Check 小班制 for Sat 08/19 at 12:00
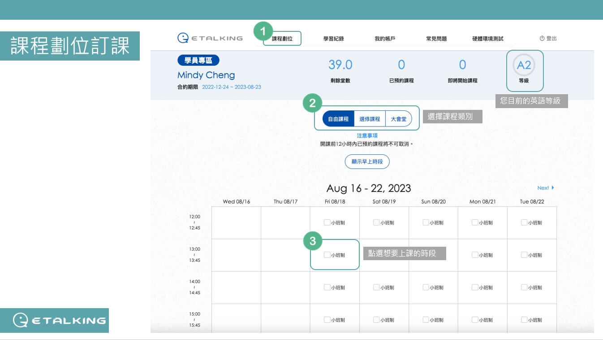 pyautogui.click(x=376, y=222)
